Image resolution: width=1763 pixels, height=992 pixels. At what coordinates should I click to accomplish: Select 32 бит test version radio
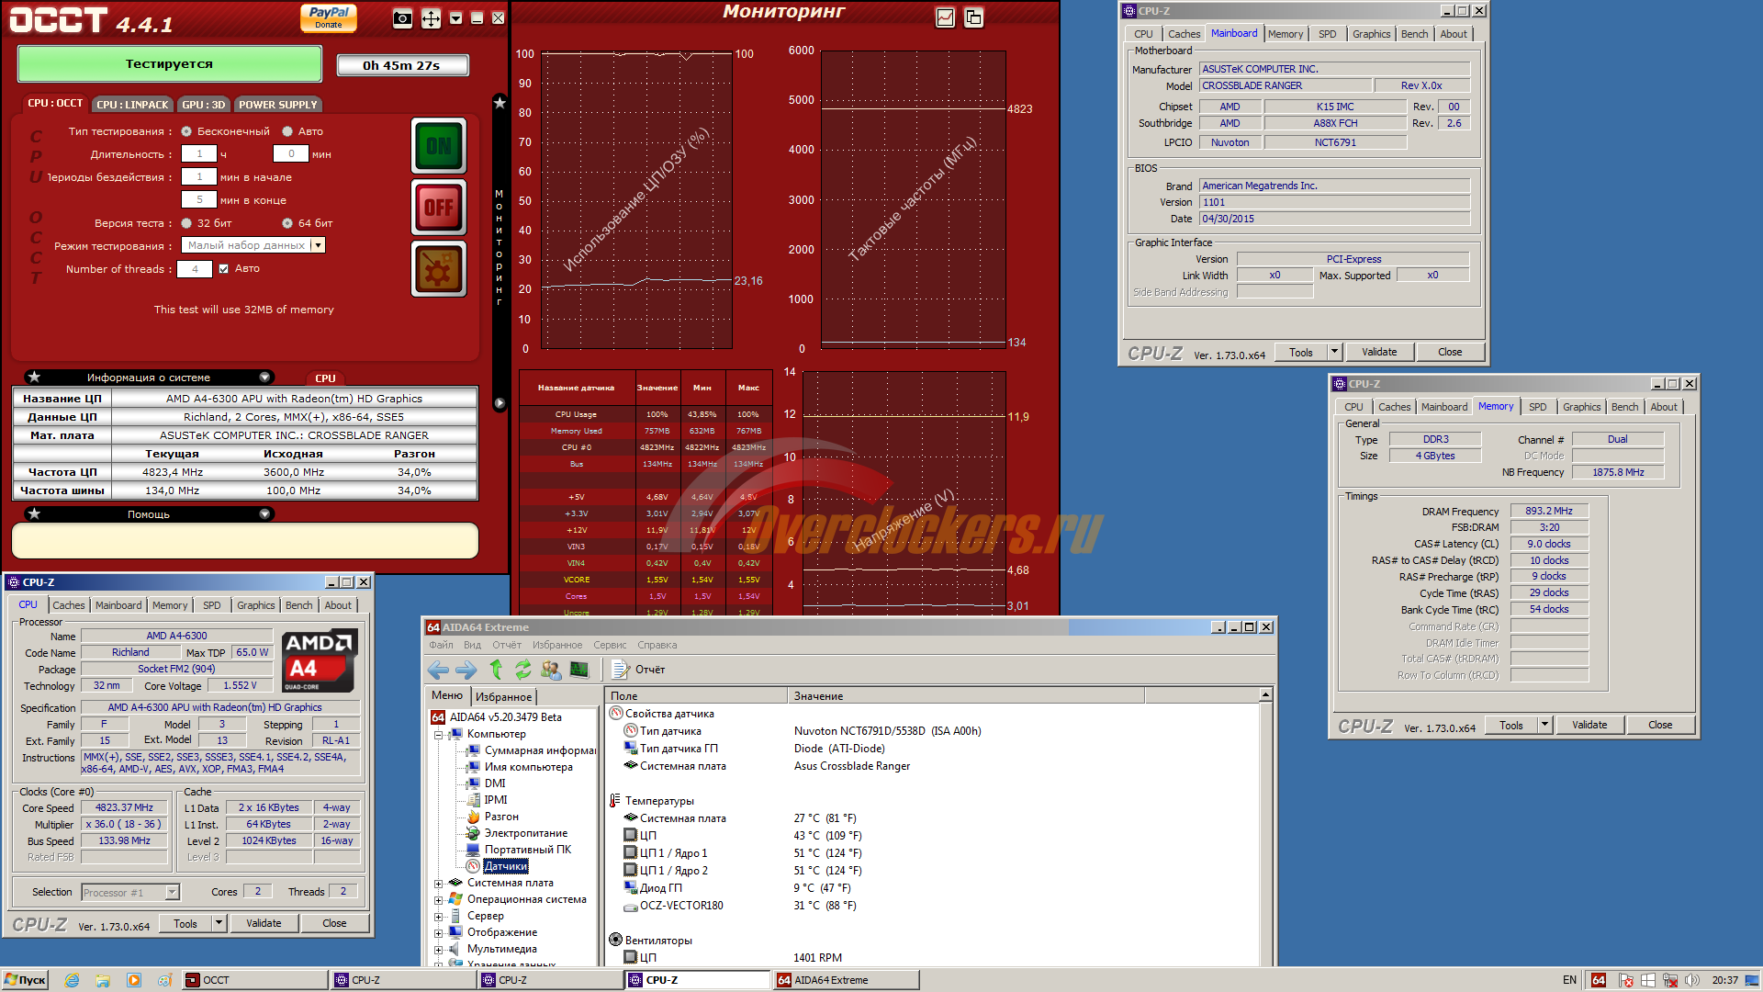[x=186, y=223]
